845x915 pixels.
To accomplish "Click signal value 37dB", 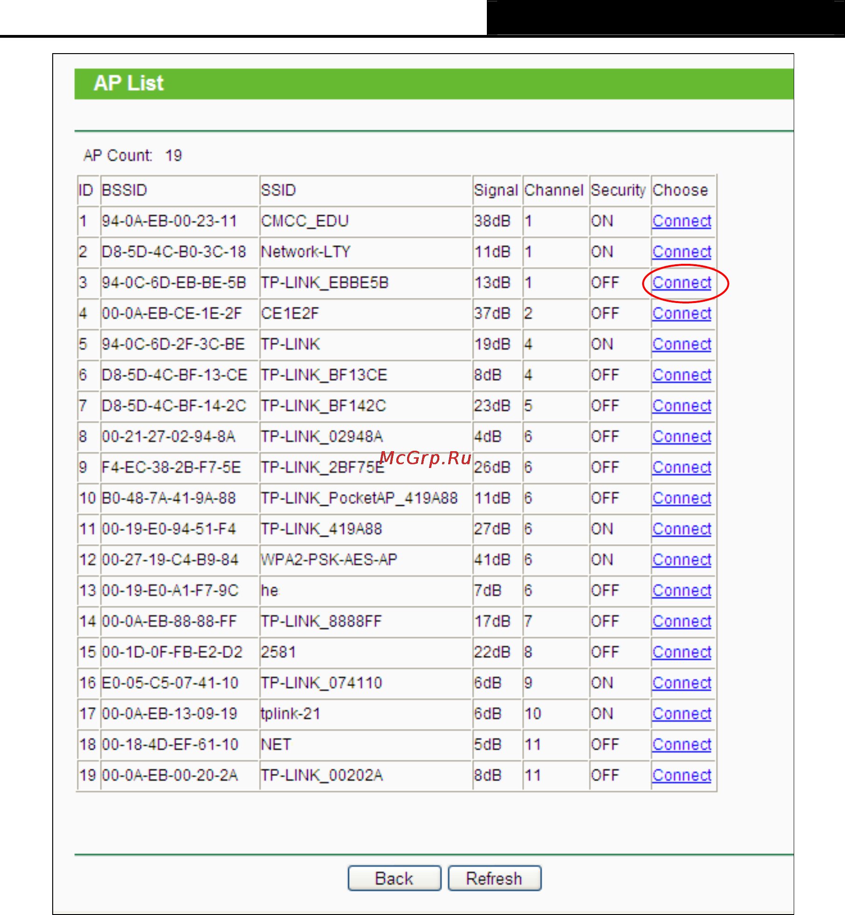I will [x=492, y=313].
